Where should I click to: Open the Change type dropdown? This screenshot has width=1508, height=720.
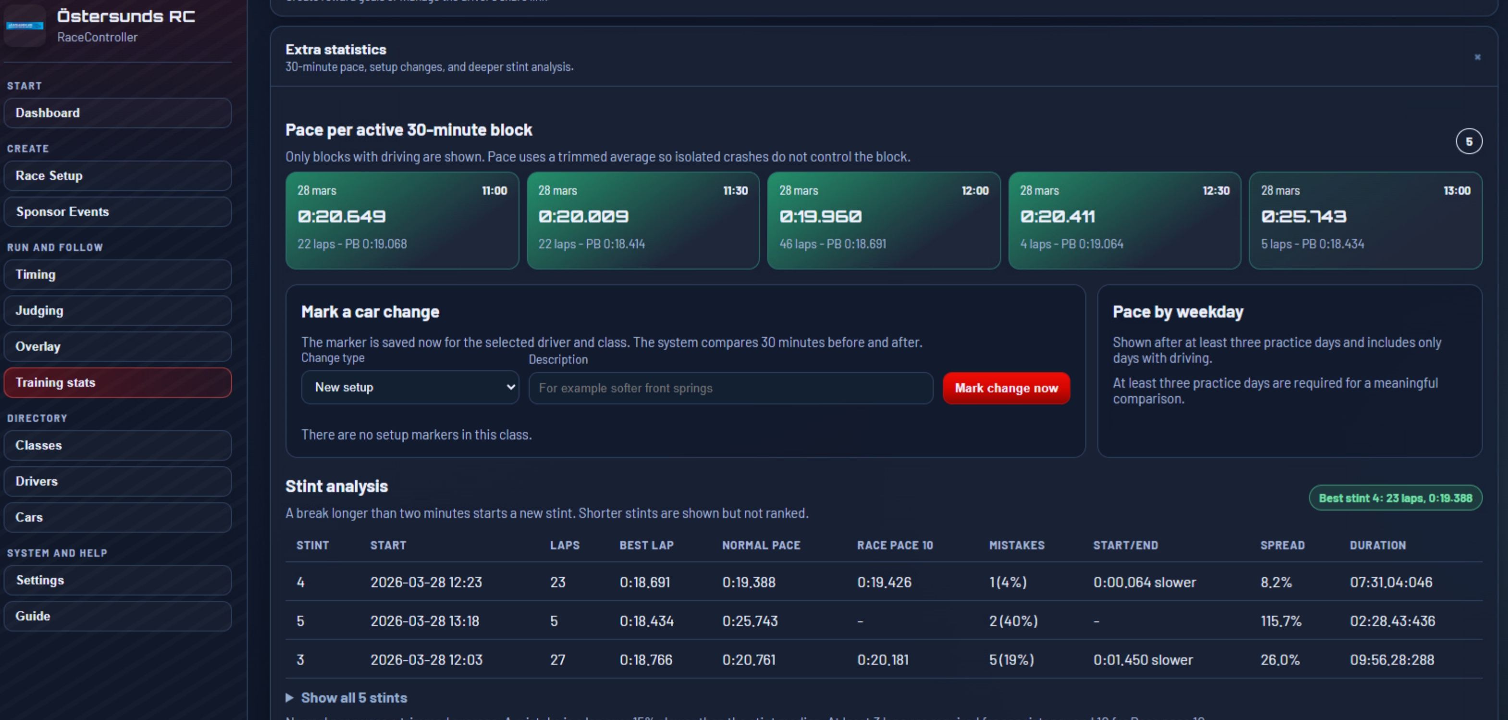(x=410, y=387)
